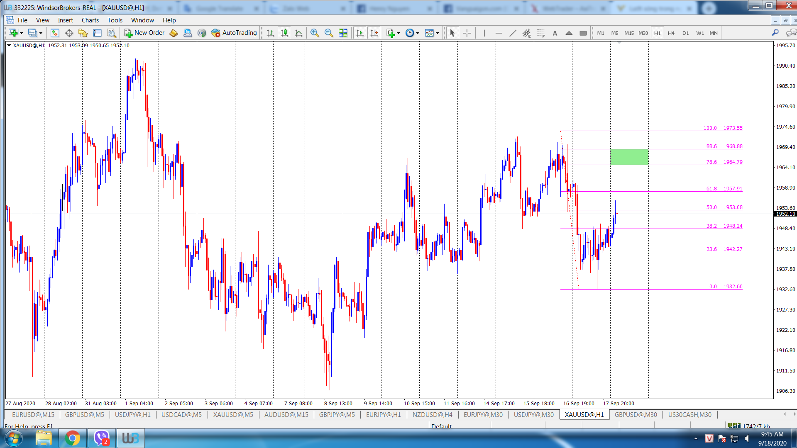Image resolution: width=797 pixels, height=448 pixels.
Task: Draw a vertical line tool
Action: point(484,33)
